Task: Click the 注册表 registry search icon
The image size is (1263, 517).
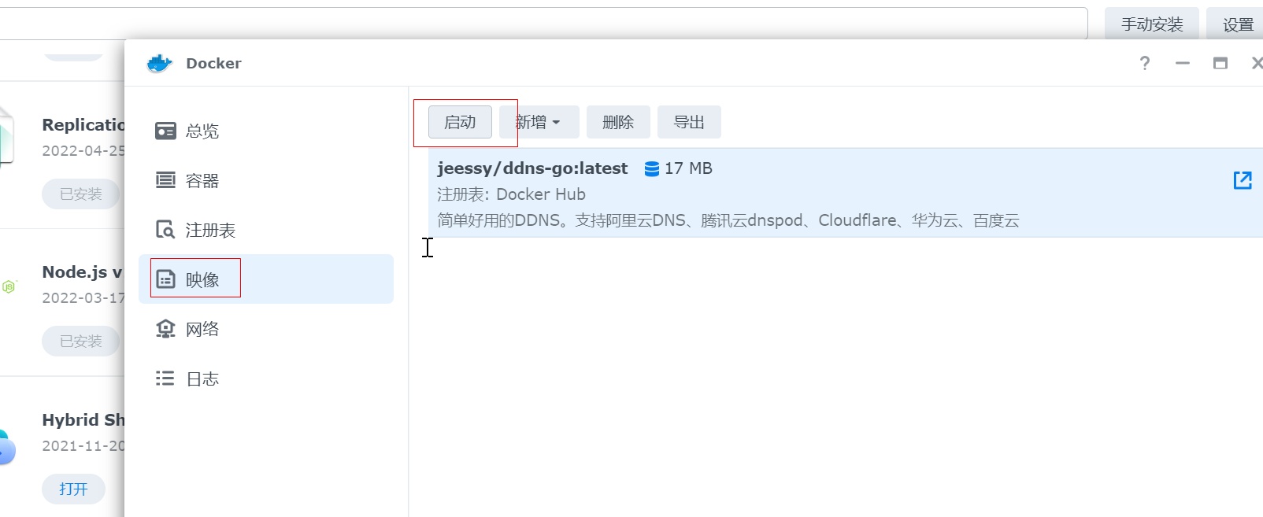Action: [x=165, y=230]
